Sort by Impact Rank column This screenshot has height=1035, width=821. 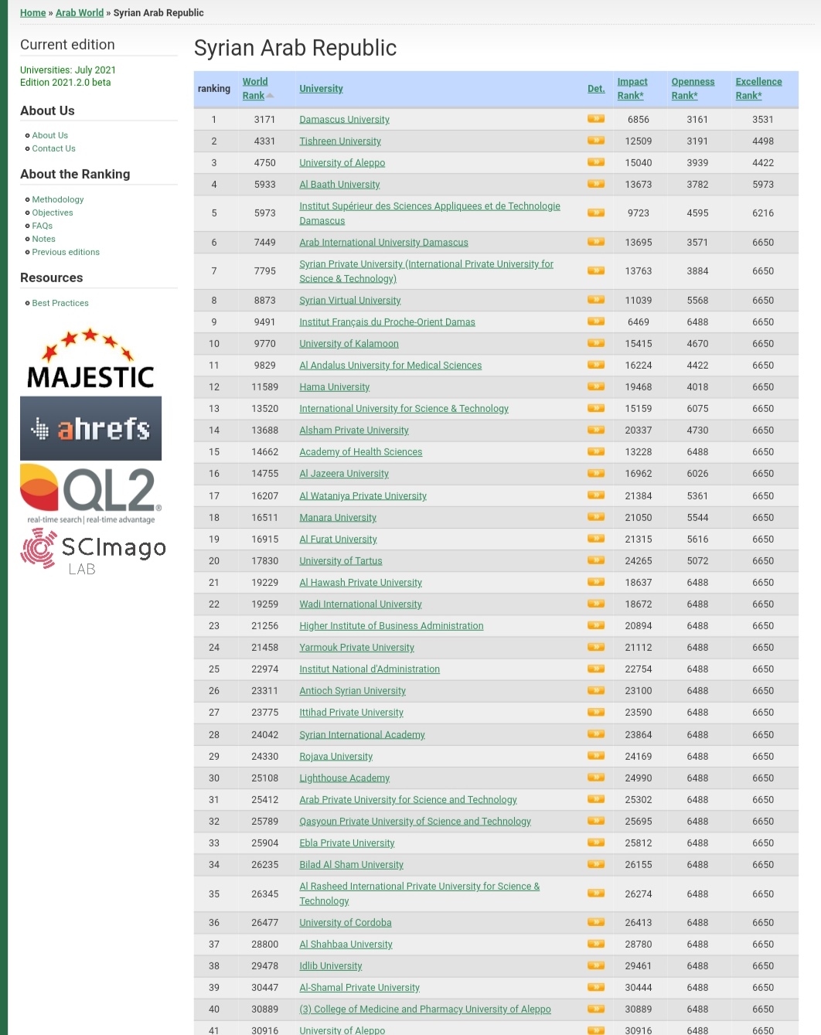point(632,89)
